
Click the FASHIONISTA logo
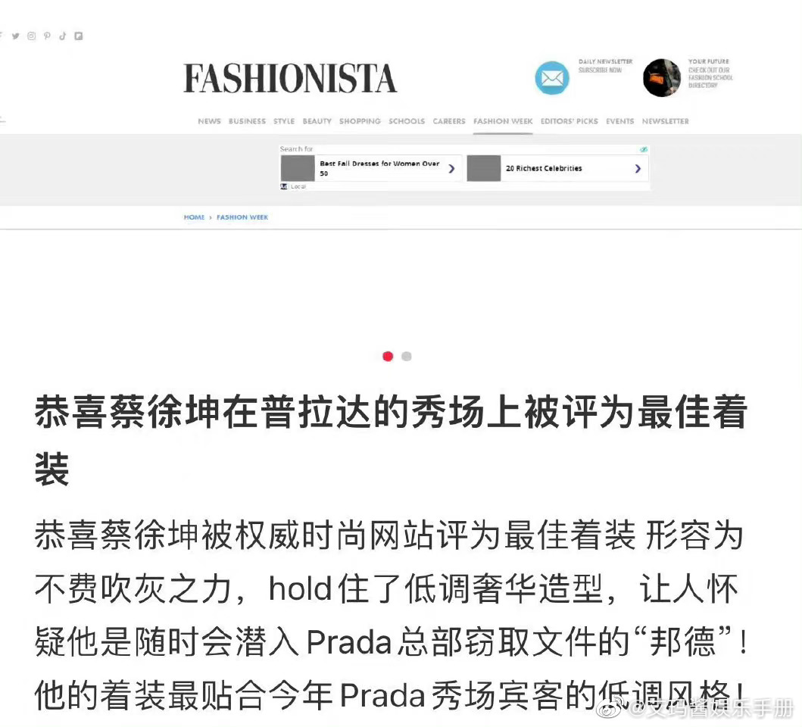pyautogui.click(x=290, y=78)
